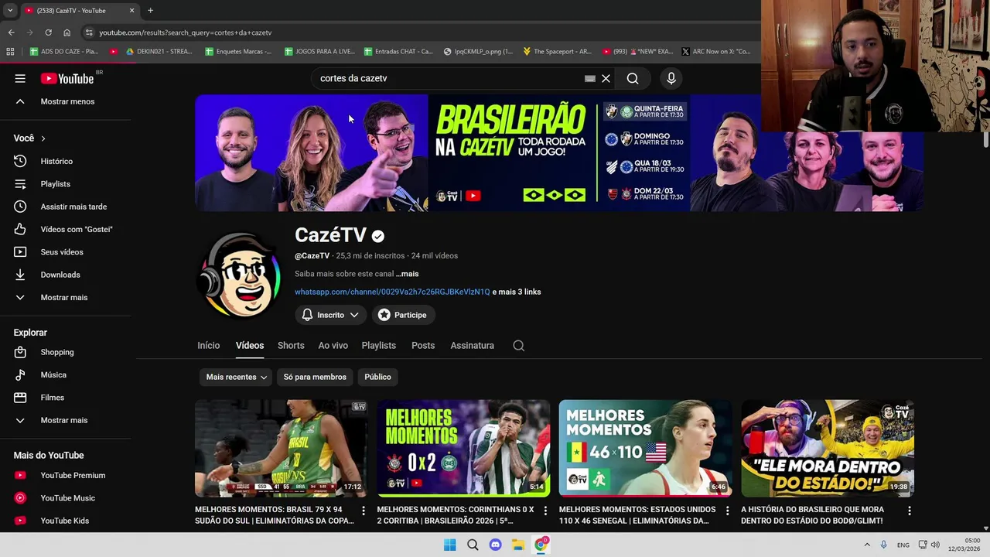Click the Participe membership button
The image size is (990, 557).
coord(402,315)
